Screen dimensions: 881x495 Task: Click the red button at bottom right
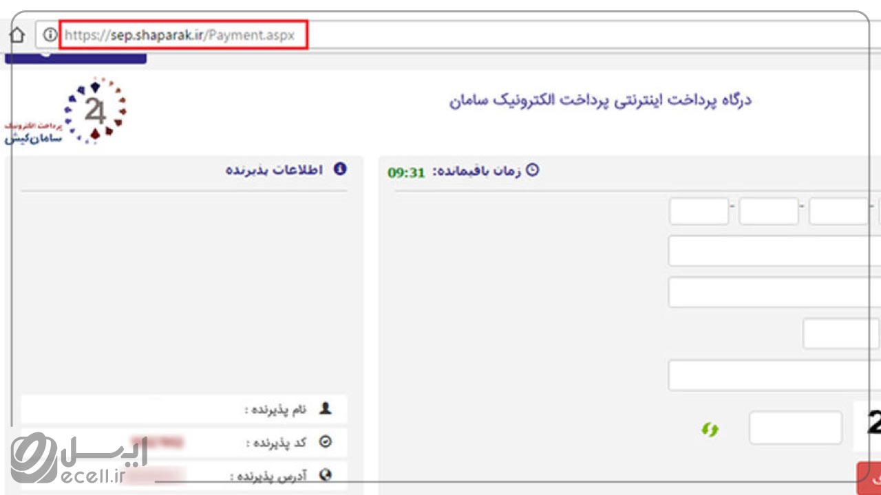[x=869, y=478]
